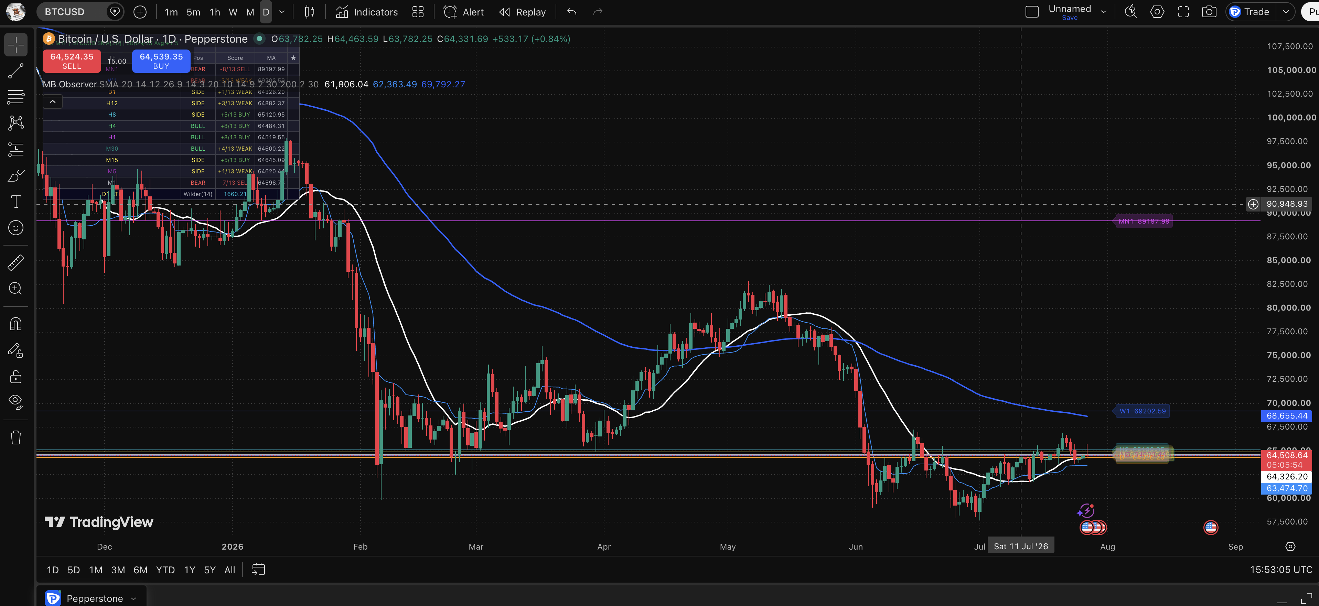Switch to the 1m timeframe
The width and height of the screenshot is (1319, 606).
(x=171, y=12)
